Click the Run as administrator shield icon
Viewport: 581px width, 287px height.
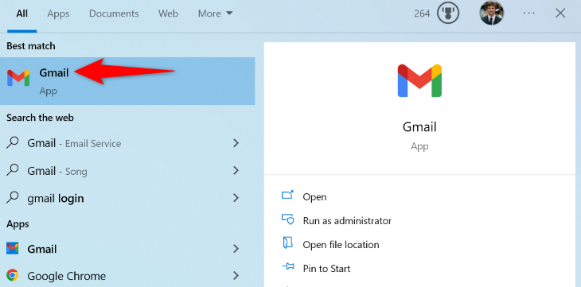(287, 219)
